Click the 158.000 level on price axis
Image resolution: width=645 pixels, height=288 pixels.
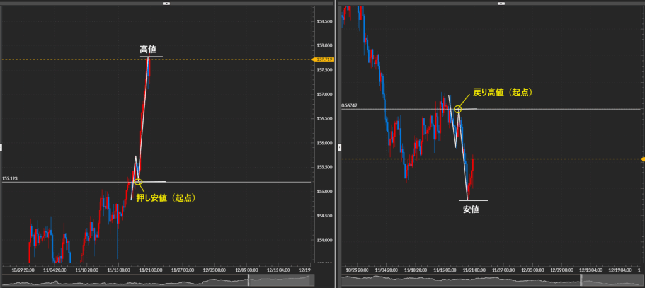pyautogui.click(x=324, y=46)
